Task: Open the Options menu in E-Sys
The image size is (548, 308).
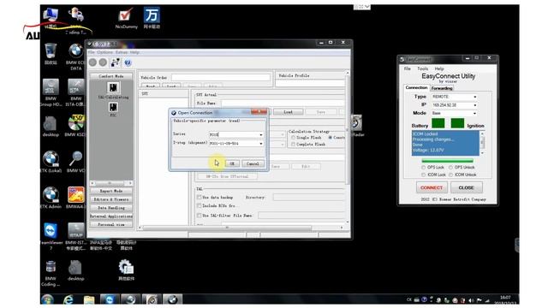Action: coord(104,52)
